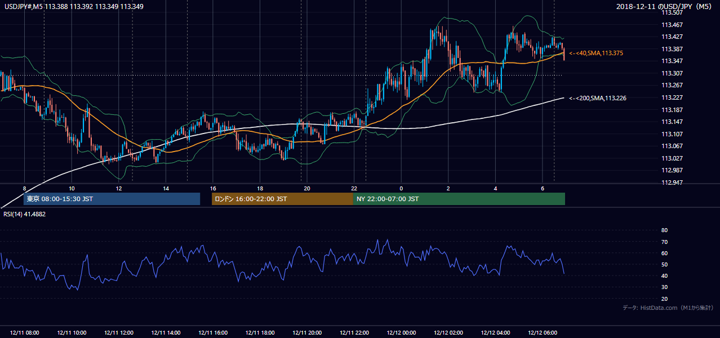This screenshot has height=338, width=720.
Task: Click RSI scale value 70
Action: [664, 242]
